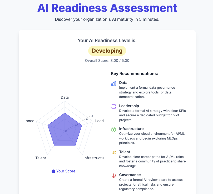The width and height of the screenshot is (213, 194).
Task: Click the purple Leadership icon
Action: click(113, 107)
